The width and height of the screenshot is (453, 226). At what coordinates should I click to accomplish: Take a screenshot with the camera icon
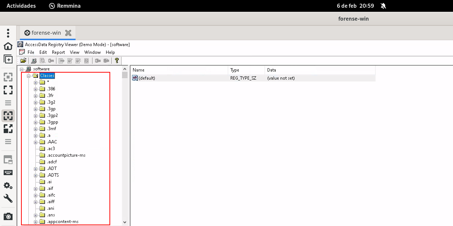point(8,216)
